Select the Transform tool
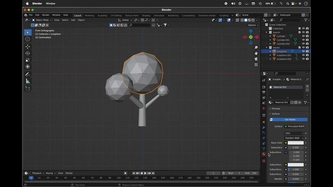Viewport: 333px width, 187px height. pyautogui.click(x=28, y=66)
